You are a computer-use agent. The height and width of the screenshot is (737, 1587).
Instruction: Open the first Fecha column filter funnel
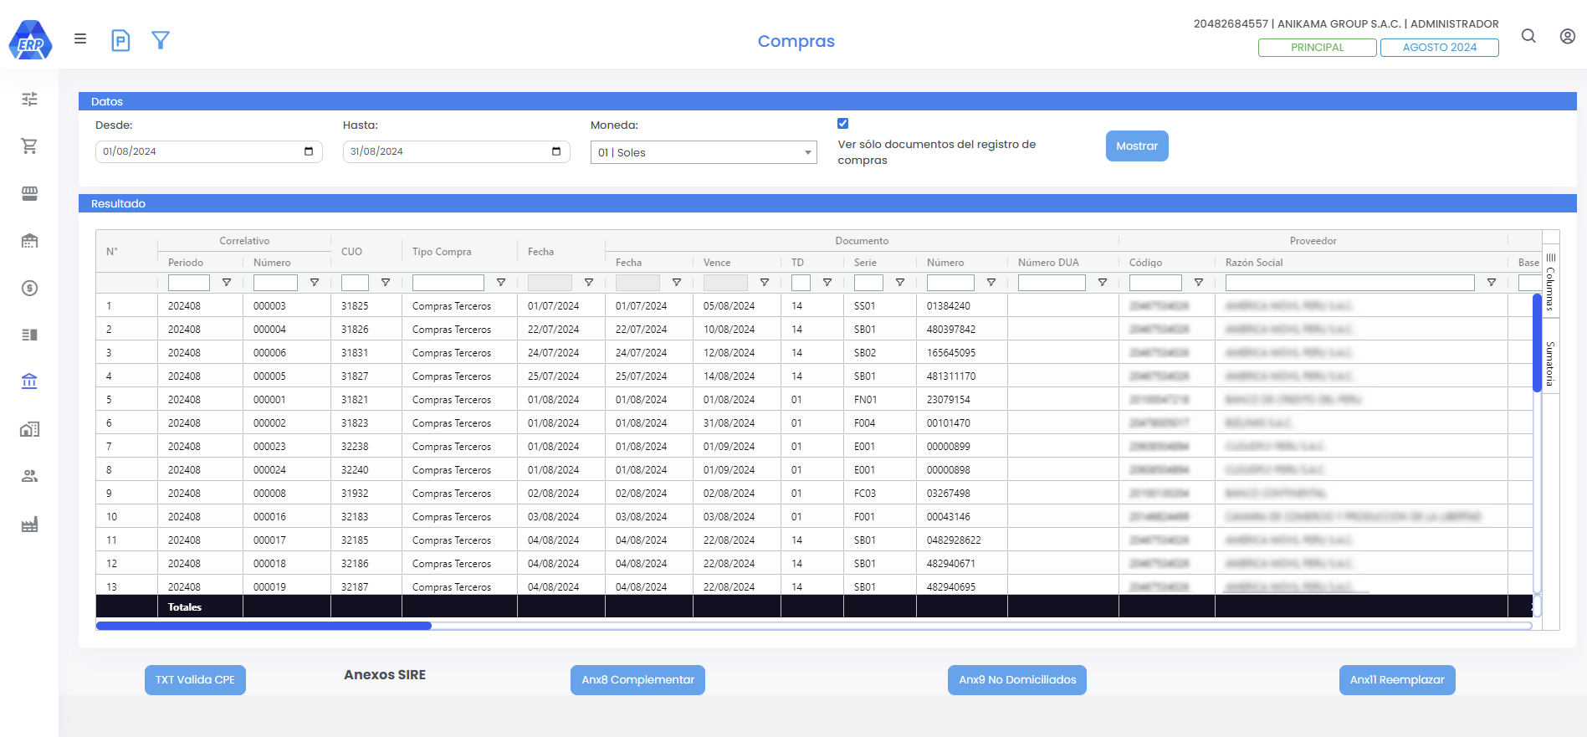pyautogui.click(x=589, y=283)
